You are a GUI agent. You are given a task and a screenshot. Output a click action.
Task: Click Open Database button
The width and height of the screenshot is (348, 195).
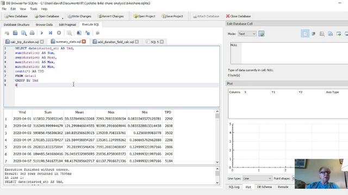pos(47,16)
